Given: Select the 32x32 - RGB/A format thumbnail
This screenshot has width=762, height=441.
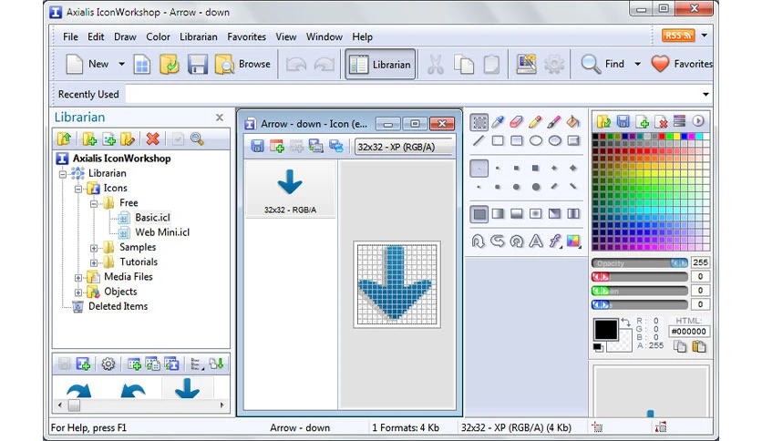Looking at the screenshot, I should [290, 190].
